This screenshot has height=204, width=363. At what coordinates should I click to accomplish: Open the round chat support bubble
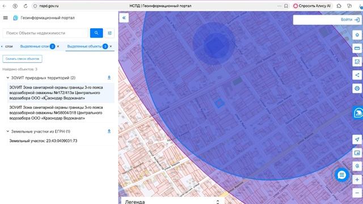341,175
